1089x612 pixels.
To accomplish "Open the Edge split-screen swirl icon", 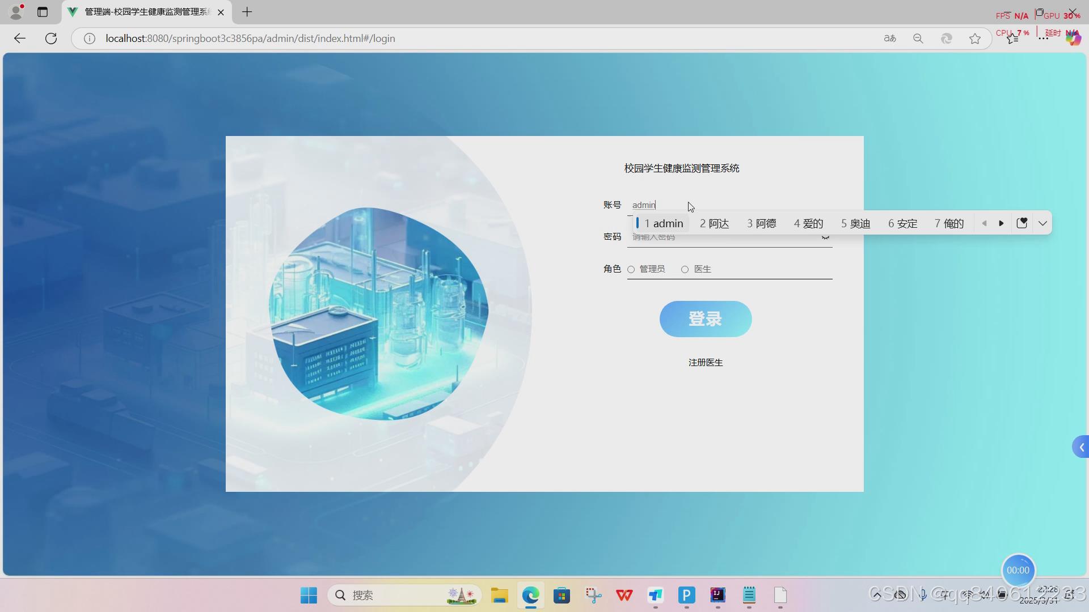I will tap(947, 39).
